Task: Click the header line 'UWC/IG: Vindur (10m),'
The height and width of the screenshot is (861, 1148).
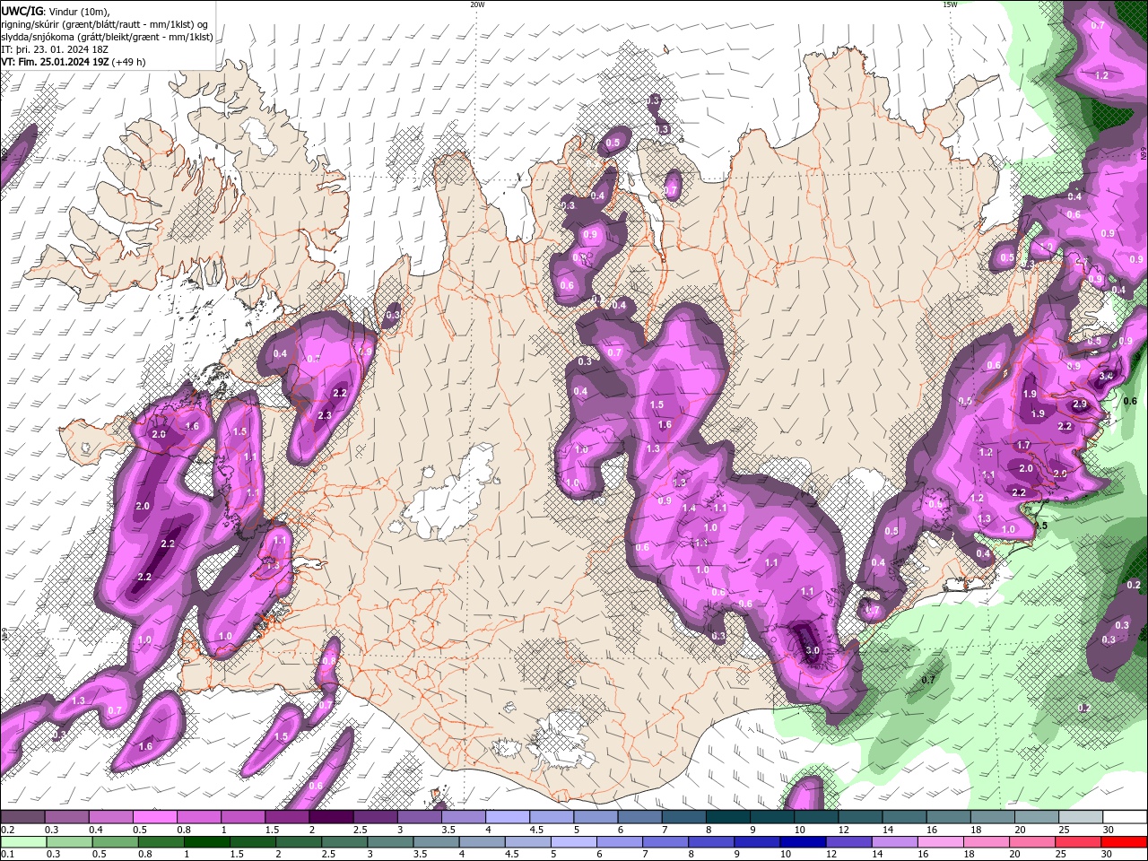Action: tap(55, 11)
